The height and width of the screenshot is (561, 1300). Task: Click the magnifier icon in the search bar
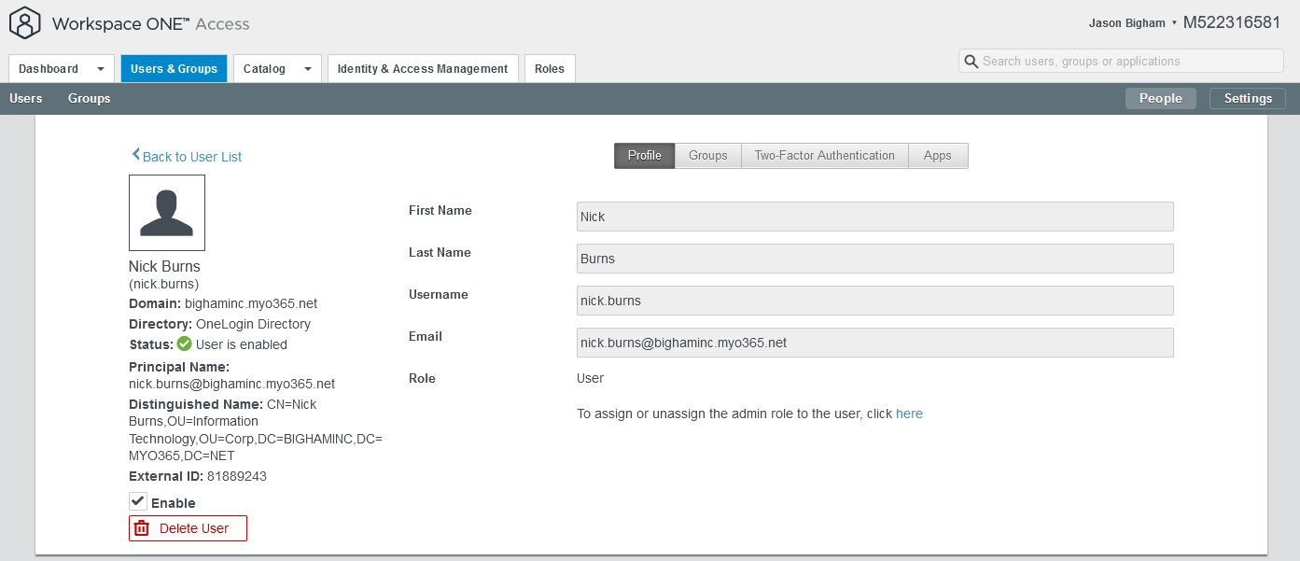pyautogui.click(x=972, y=60)
